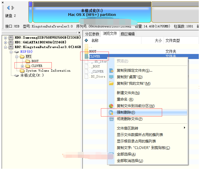Select 新建文件夹 (N) in the context menu
200x172 pixels.
tap(128, 93)
